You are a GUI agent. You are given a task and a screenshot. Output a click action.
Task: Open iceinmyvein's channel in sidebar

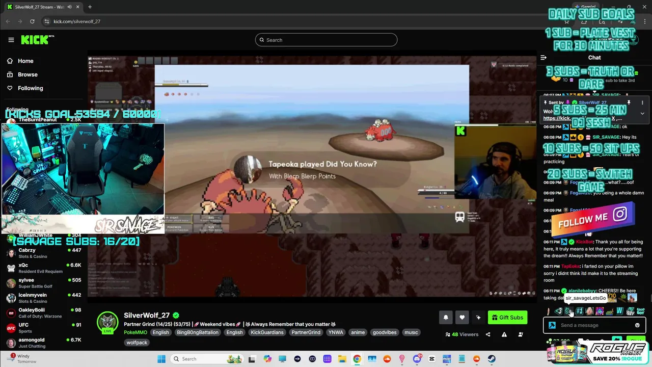coord(44,298)
